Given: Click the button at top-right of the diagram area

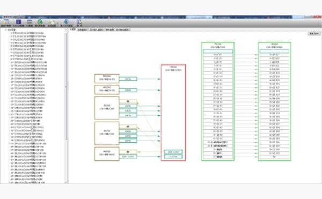Looking at the screenshot, I should [314, 33].
